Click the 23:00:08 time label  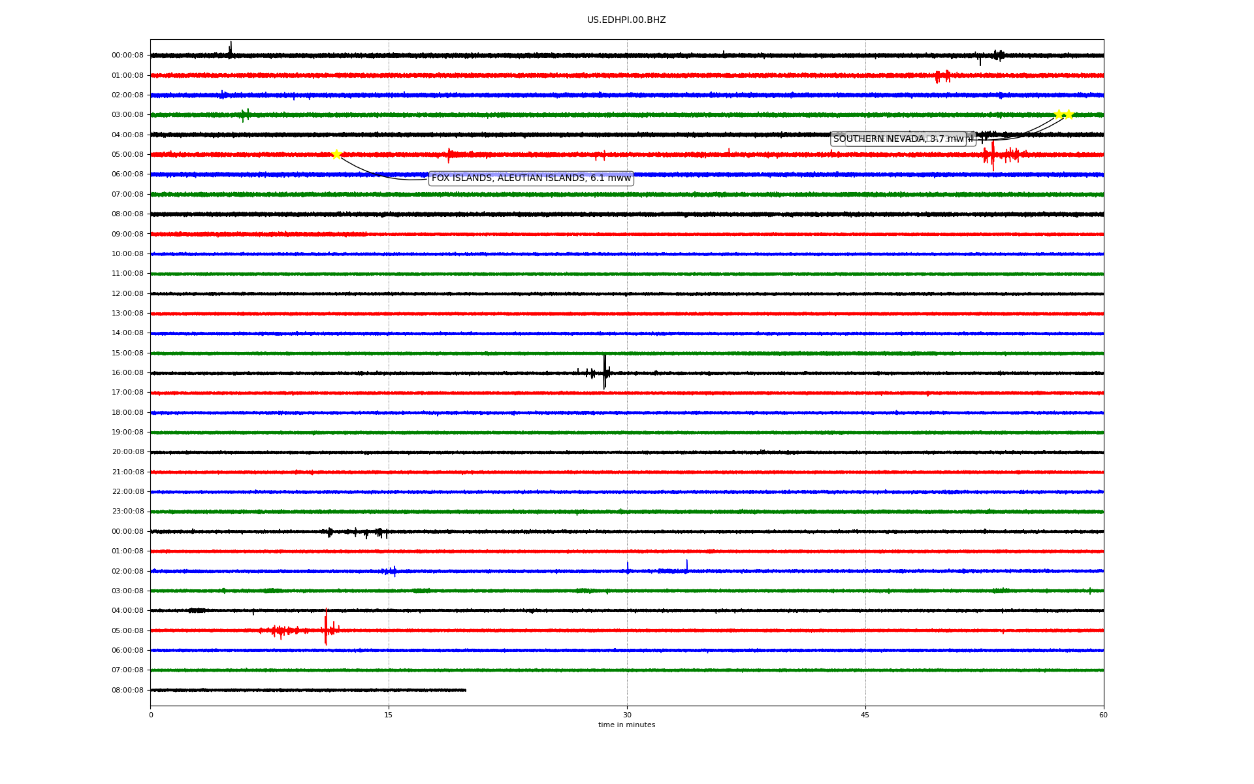point(127,512)
